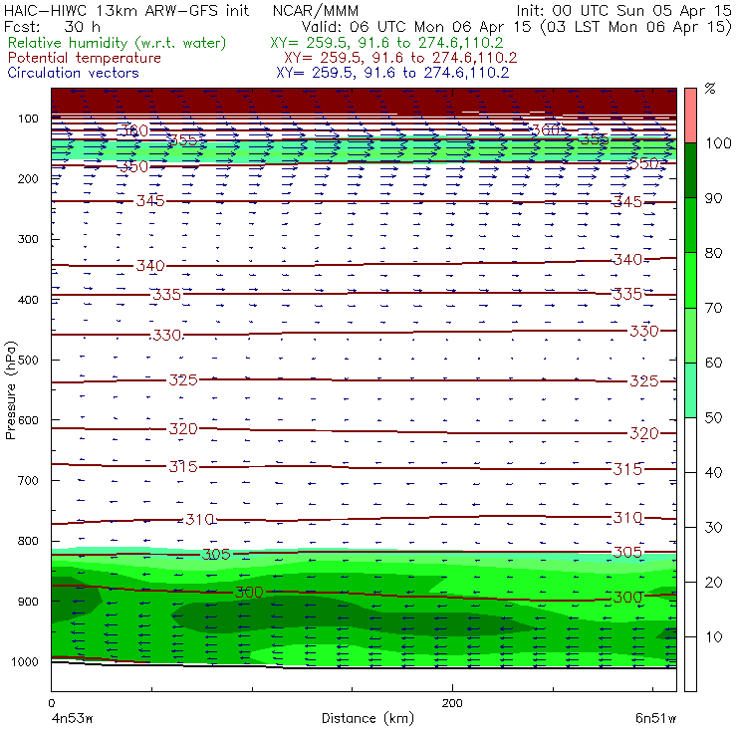Click the blue 'Circulation vectors' legend label
Screen dimensions: 737x737
[74, 73]
